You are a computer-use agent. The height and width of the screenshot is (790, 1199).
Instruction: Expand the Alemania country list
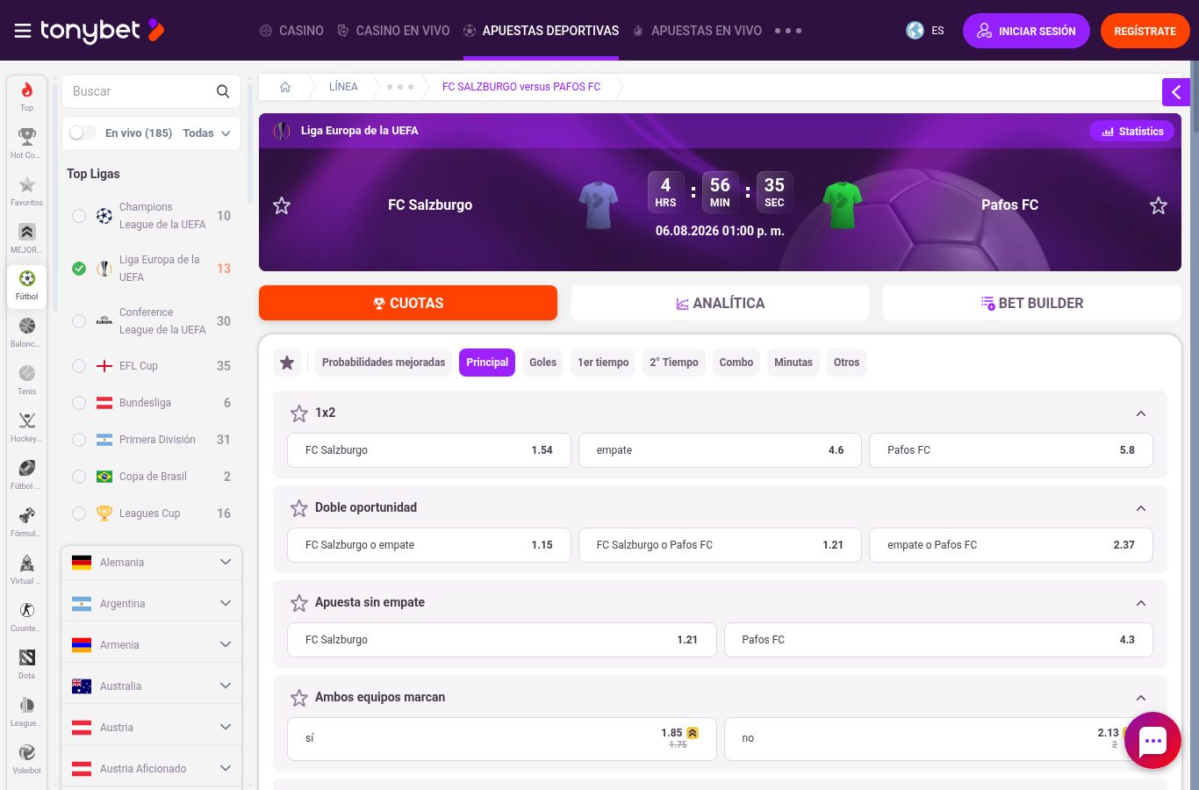tap(152, 563)
